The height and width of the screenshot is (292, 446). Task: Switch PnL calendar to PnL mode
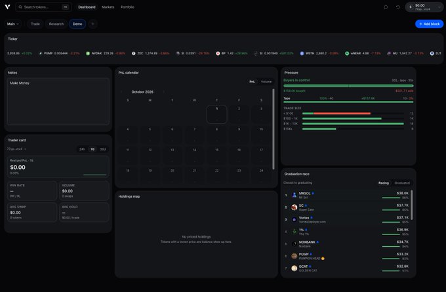[x=252, y=82]
